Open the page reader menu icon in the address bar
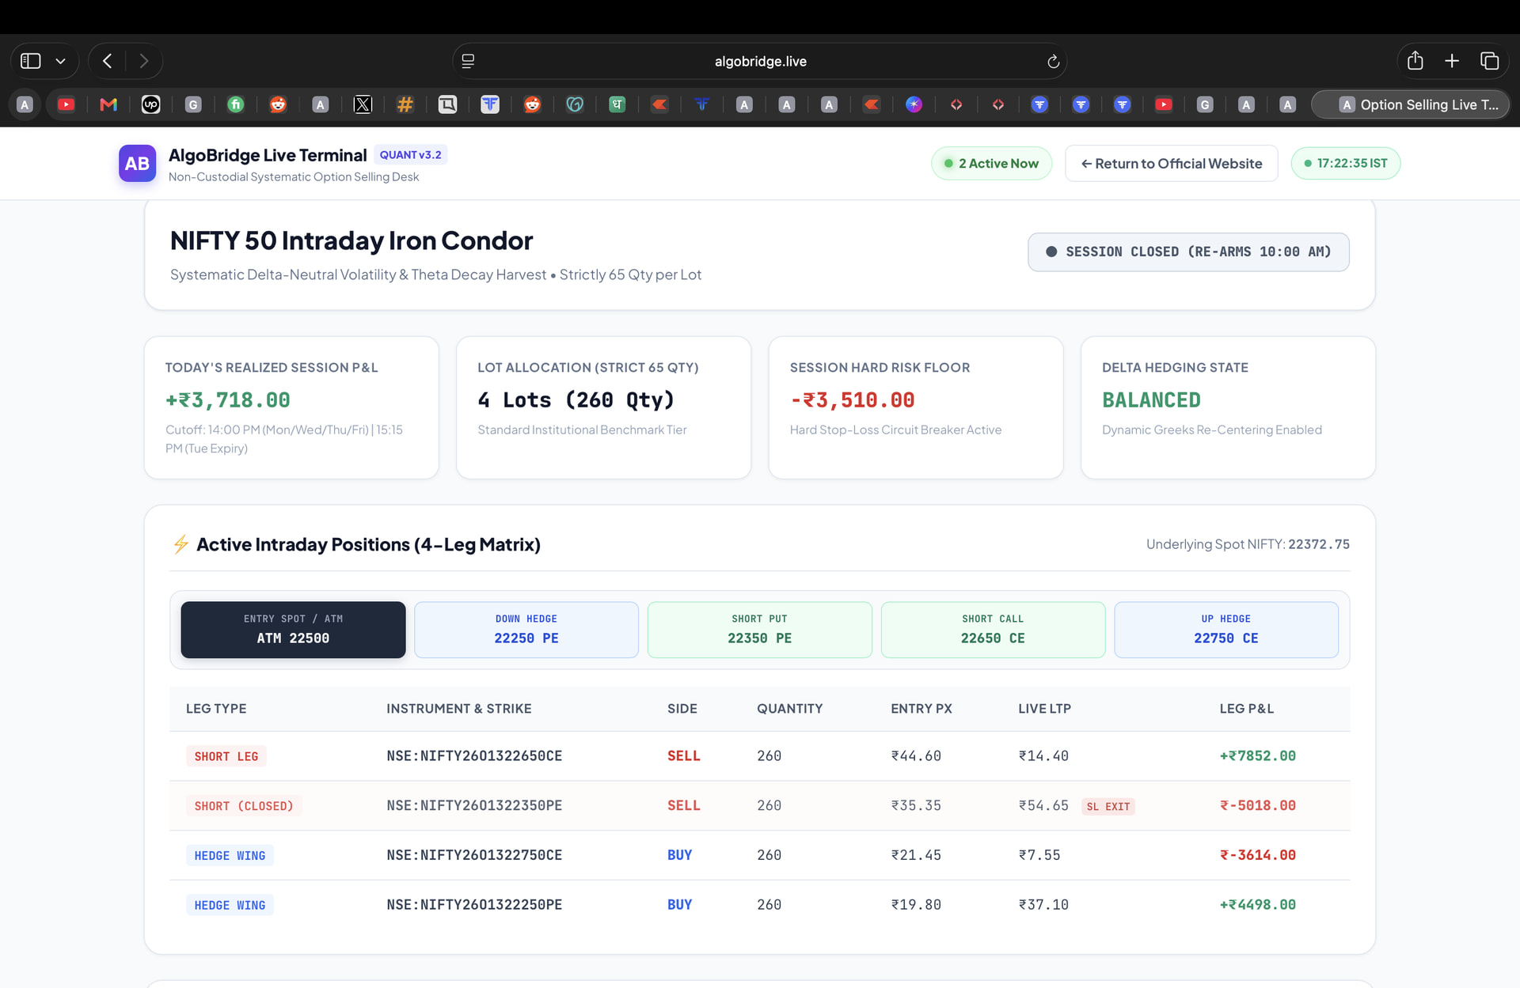Image resolution: width=1520 pixels, height=988 pixels. pyautogui.click(x=468, y=61)
